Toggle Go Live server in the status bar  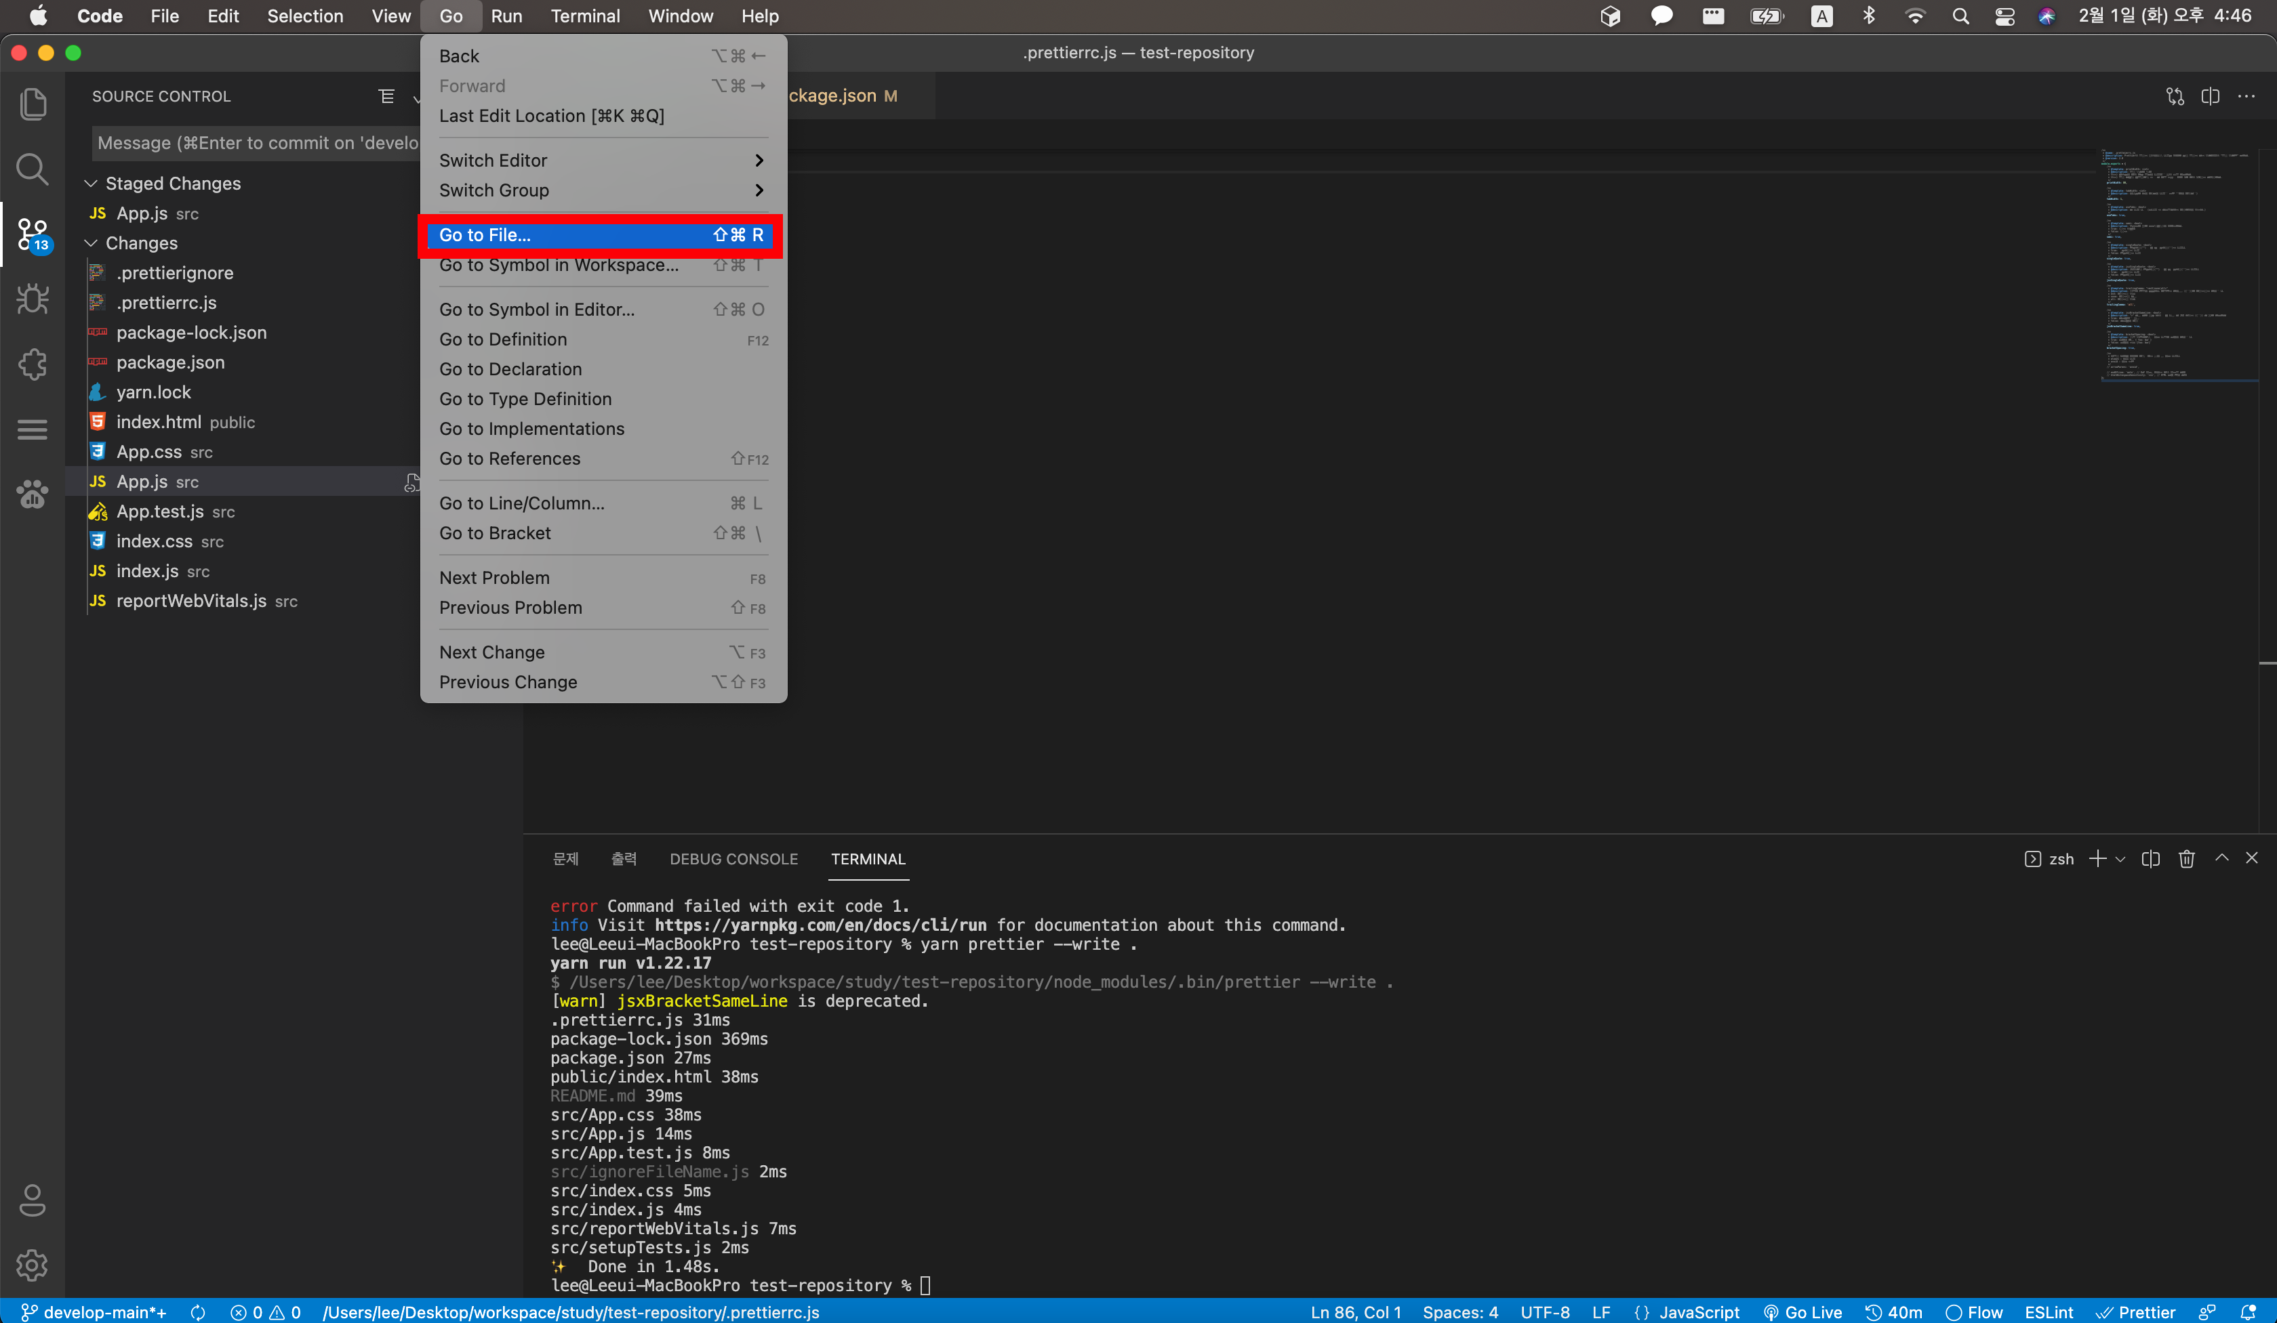pyautogui.click(x=1802, y=1311)
